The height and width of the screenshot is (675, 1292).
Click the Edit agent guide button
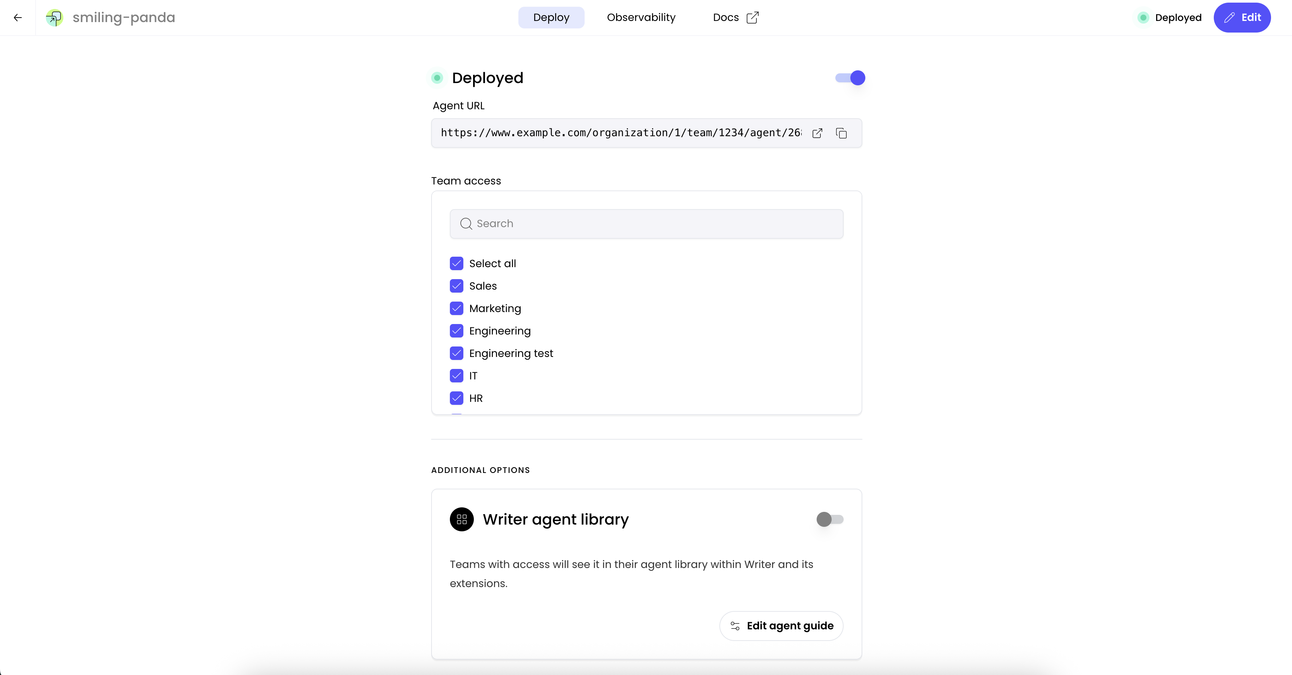tap(781, 625)
